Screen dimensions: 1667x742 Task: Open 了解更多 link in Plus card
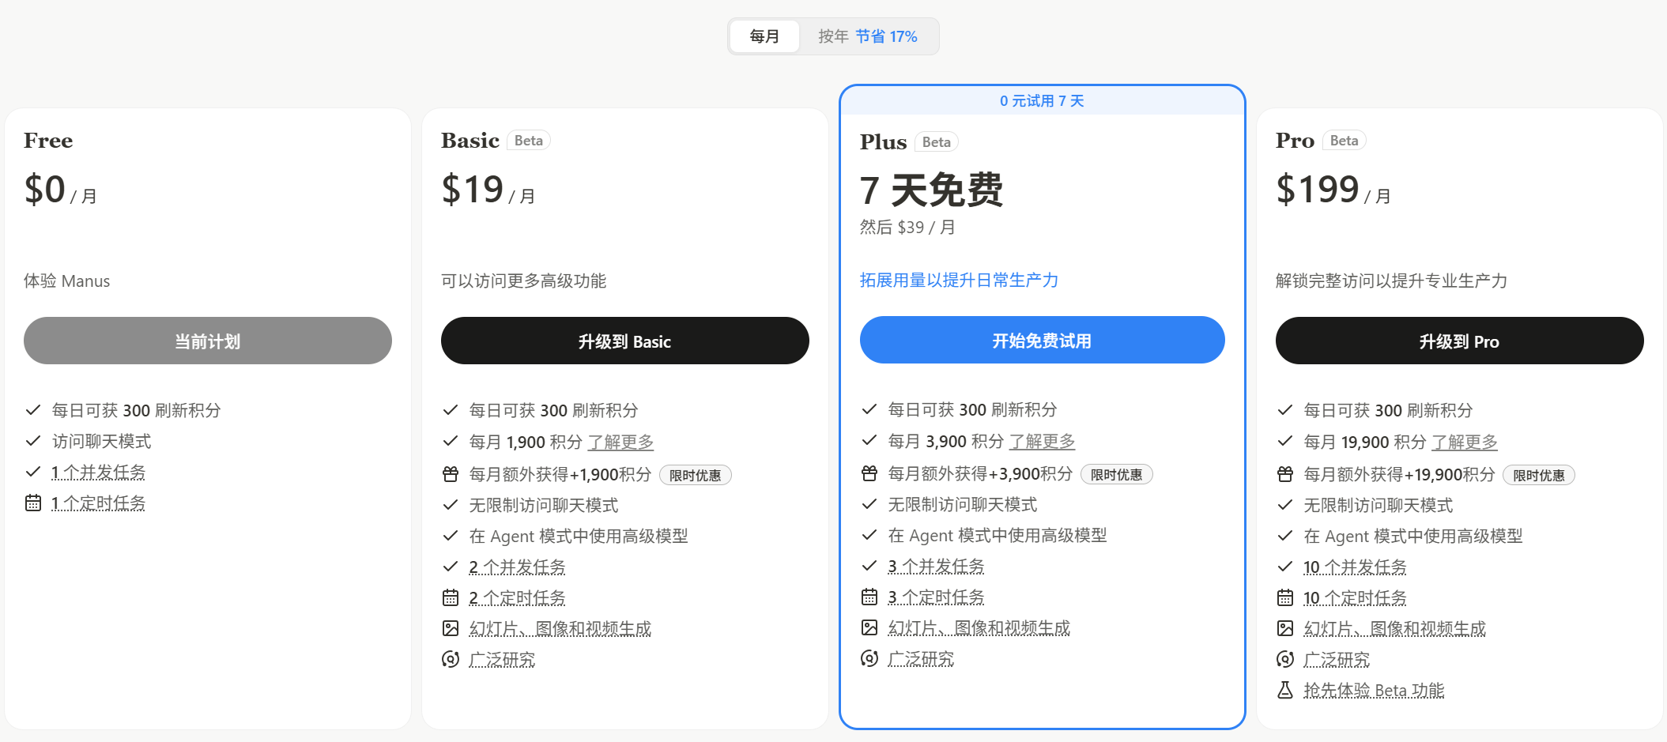tap(1042, 441)
